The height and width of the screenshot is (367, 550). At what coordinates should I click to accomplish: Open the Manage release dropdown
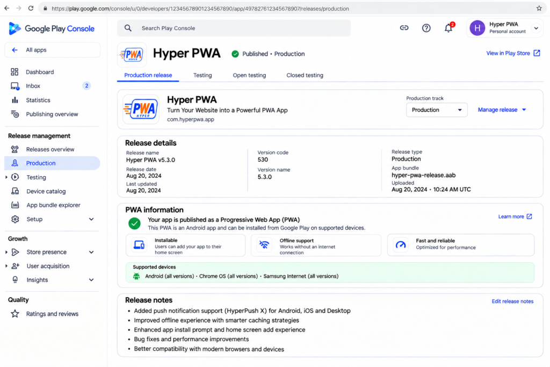(502, 110)
